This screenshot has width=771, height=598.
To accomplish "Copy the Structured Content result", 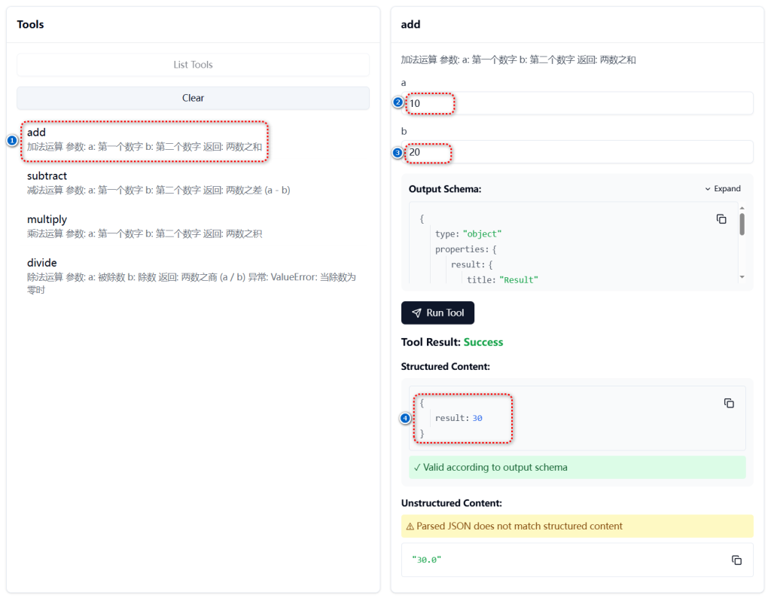I will point(729,403).
